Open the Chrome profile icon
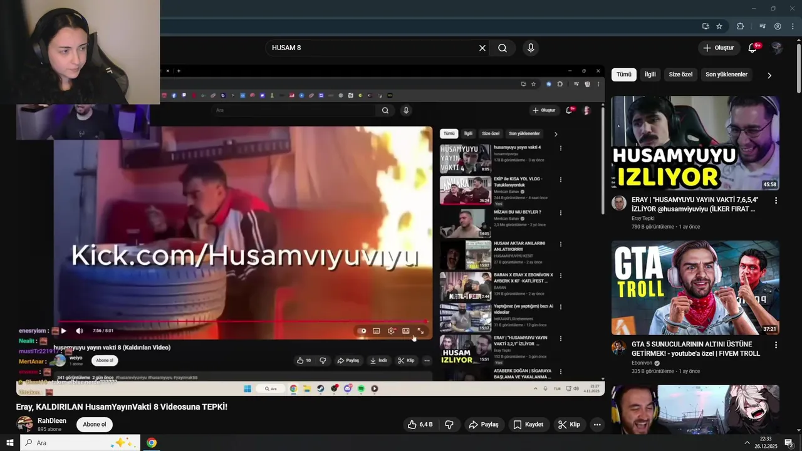This screenshot has height=451, width=802. coord(778,26)
